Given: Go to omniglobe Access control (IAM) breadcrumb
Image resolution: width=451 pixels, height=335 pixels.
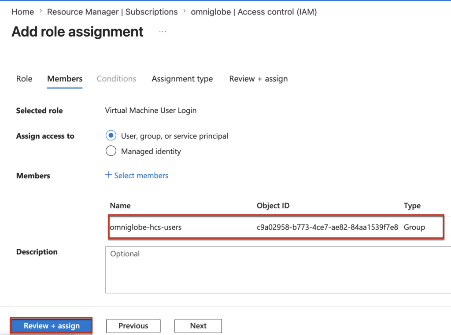Looking at the screenshot, I should (x=254, y=12).
